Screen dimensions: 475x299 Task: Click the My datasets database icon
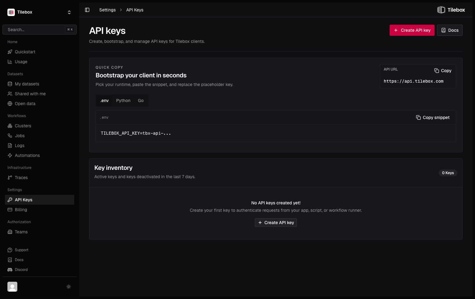point(10,84)
